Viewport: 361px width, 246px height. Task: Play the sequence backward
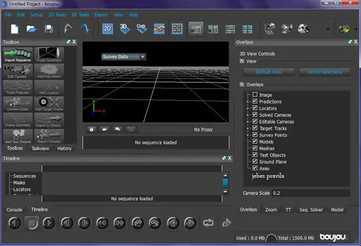[15, 223]
